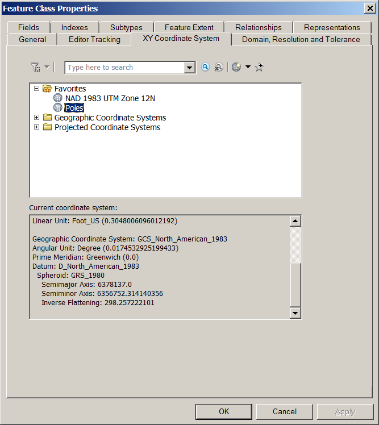Switch to the Fields tab
This screenshot has height=425, width=379.
point(29,27)
